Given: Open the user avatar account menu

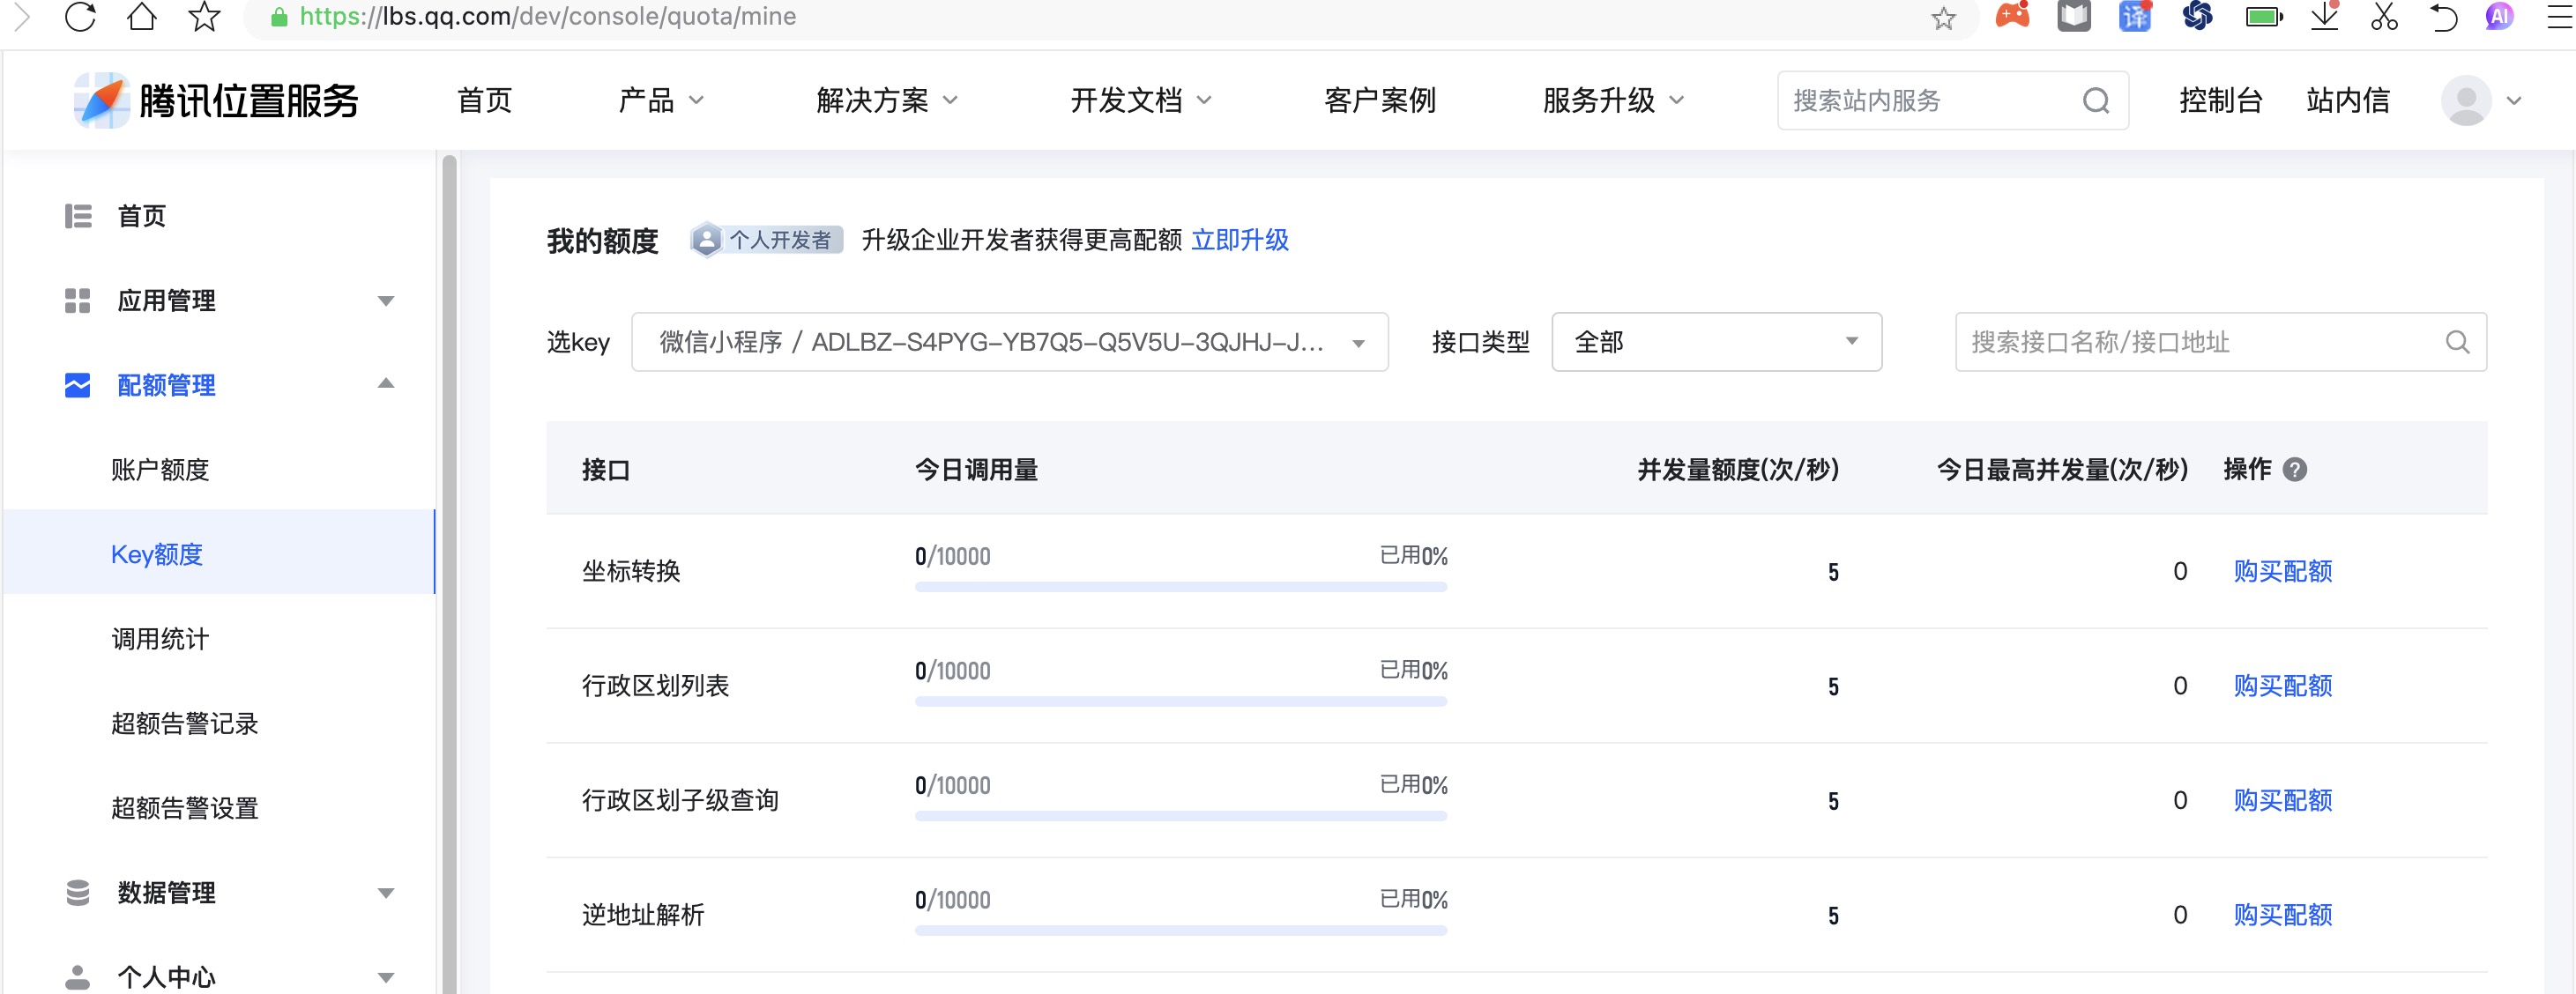Looking at the screenshot, I should pos(2466,100).
